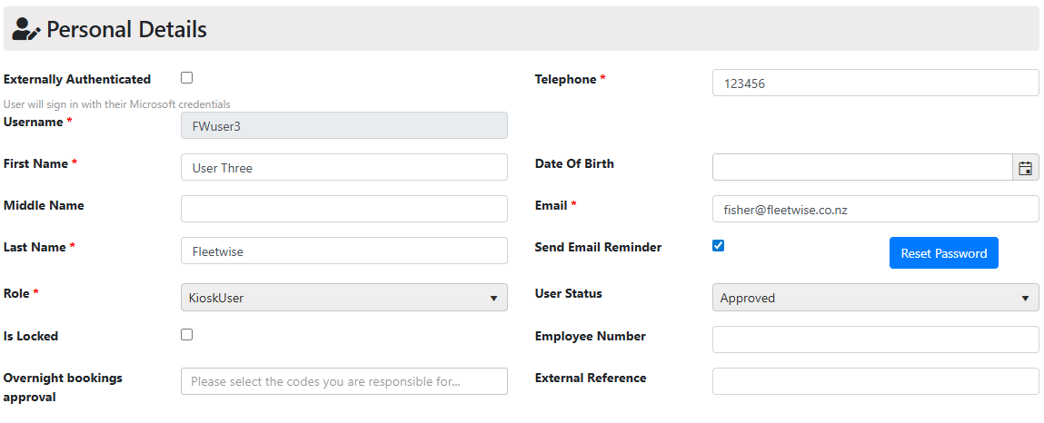Image resolution: width=1044 pixels, height=423 pixels.
Task: Click the Email address field
Action: [x=876, y=209]
